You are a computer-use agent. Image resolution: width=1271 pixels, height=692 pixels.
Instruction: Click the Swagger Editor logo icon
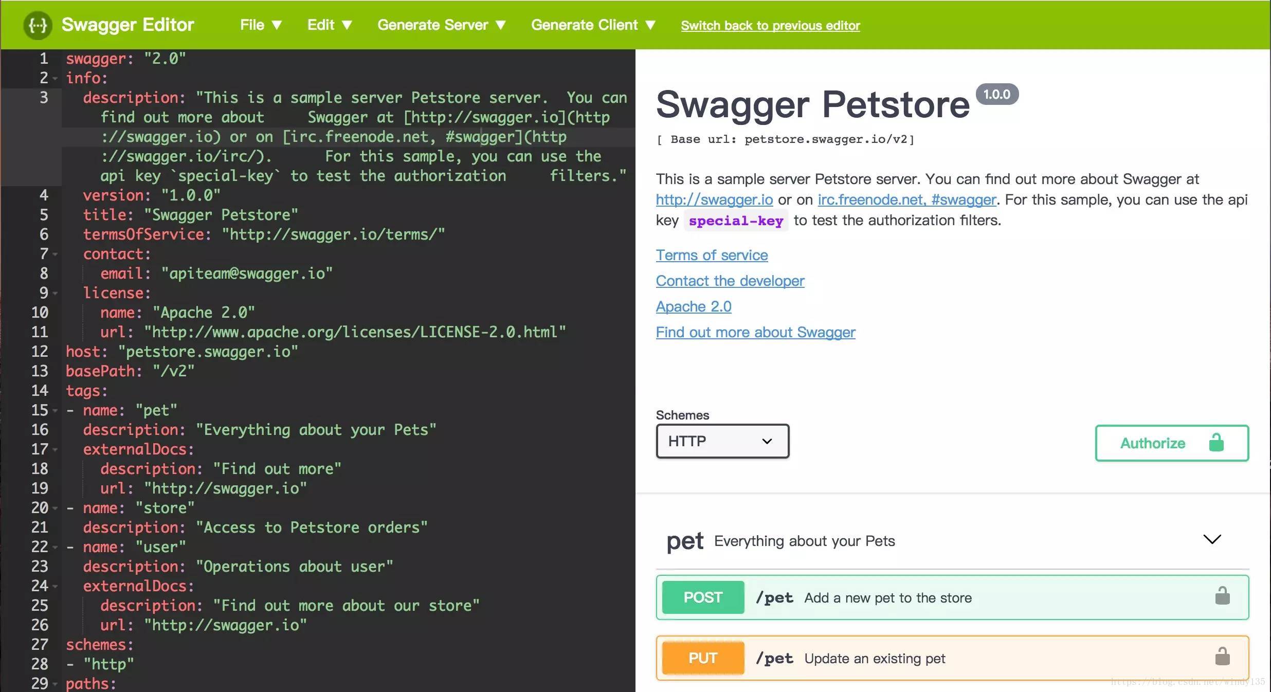38,25
